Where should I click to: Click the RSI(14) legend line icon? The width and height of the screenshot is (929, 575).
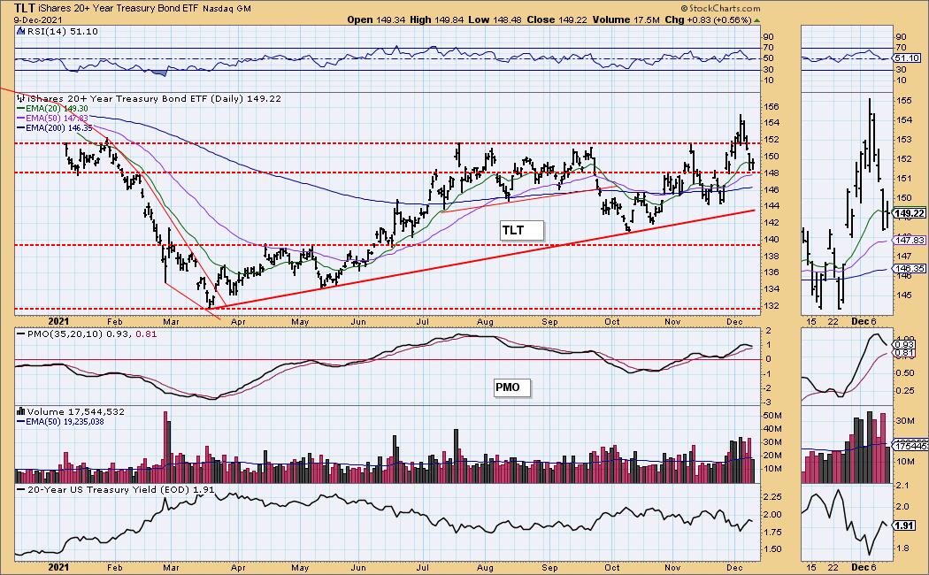pos(21,31)
